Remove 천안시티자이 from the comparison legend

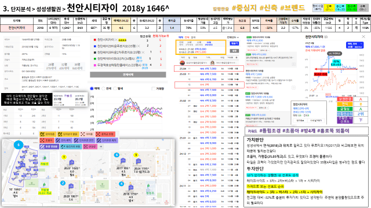(116, 40)
